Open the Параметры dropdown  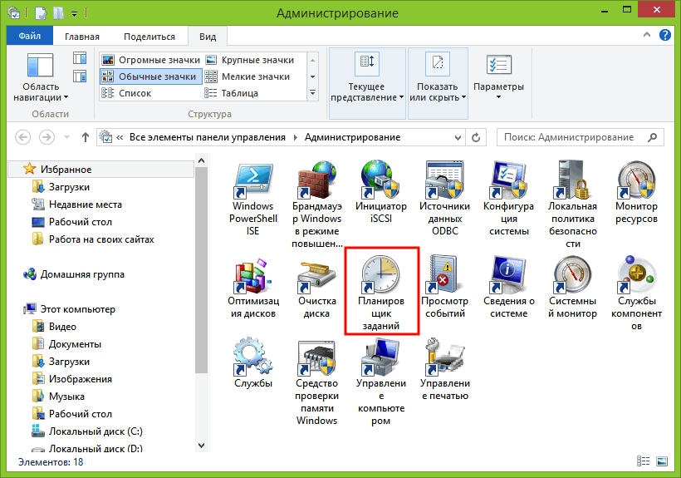(x=498, y=78)
